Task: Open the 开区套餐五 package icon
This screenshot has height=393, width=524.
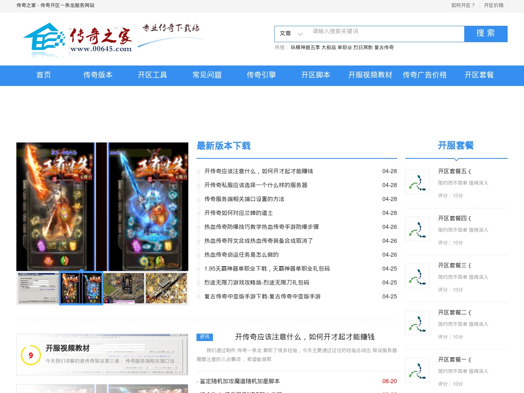Action: [x=418, y=182]
